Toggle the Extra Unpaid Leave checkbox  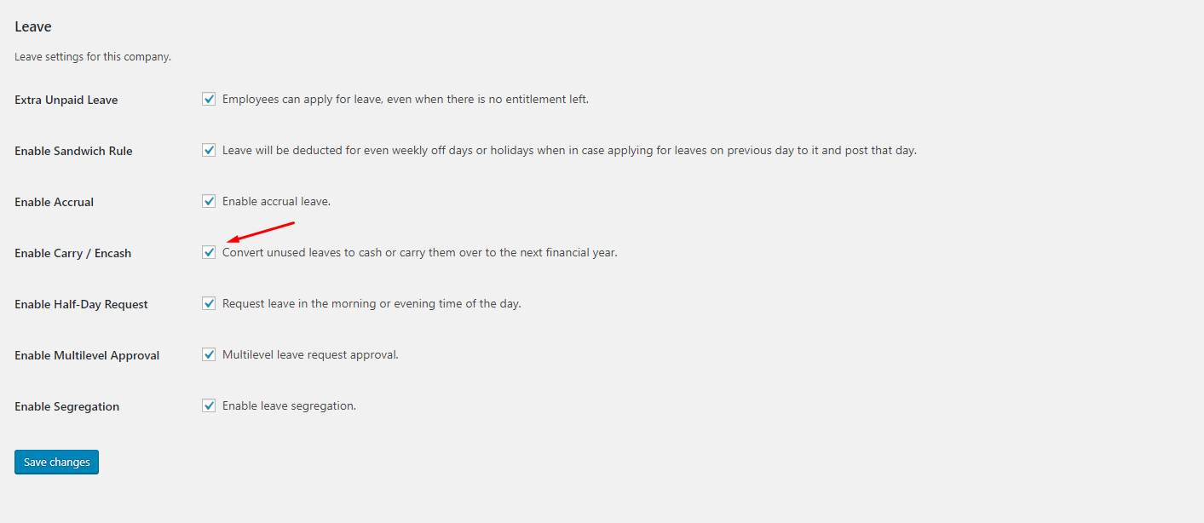pos(209,99)
